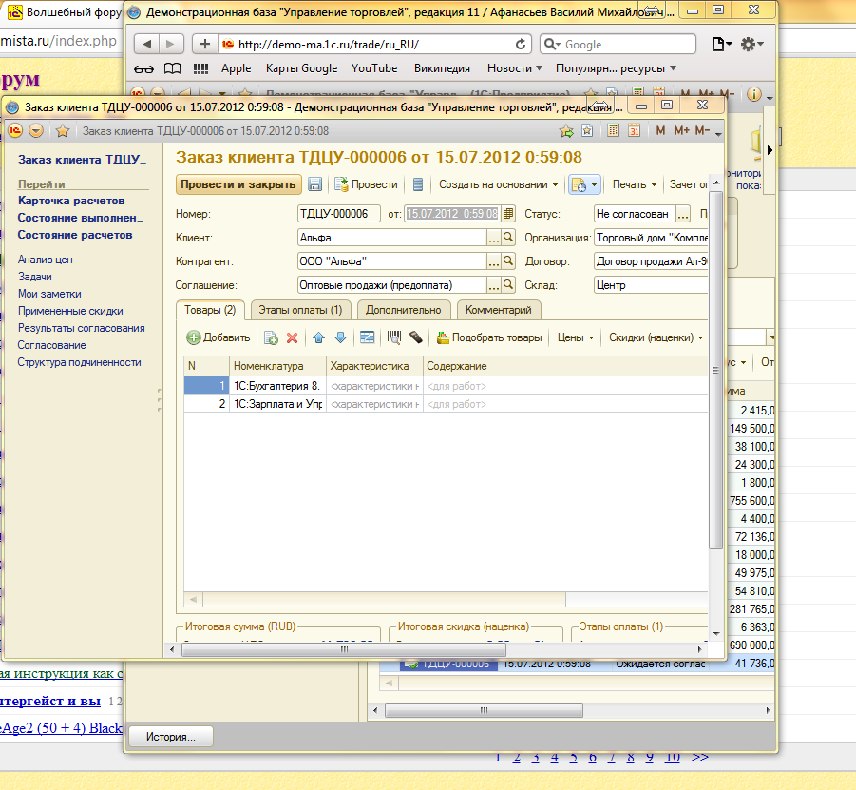Expand the Цены dropdown
The width and height of the screenshot is (856, 790).
[x=576, y=337]
